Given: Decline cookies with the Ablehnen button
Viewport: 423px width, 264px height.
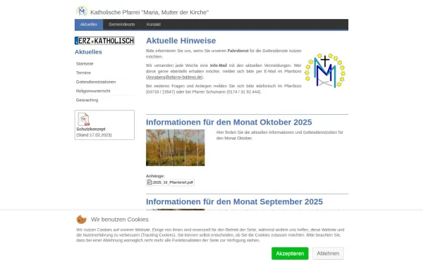Looking at the screenshot, I should tap(328, 253).
